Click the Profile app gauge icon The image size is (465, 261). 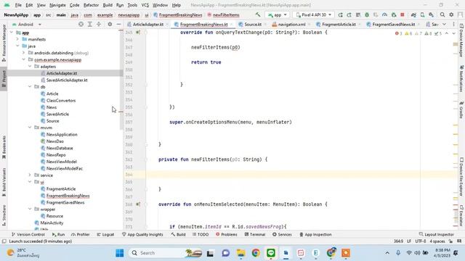point(384,14)
